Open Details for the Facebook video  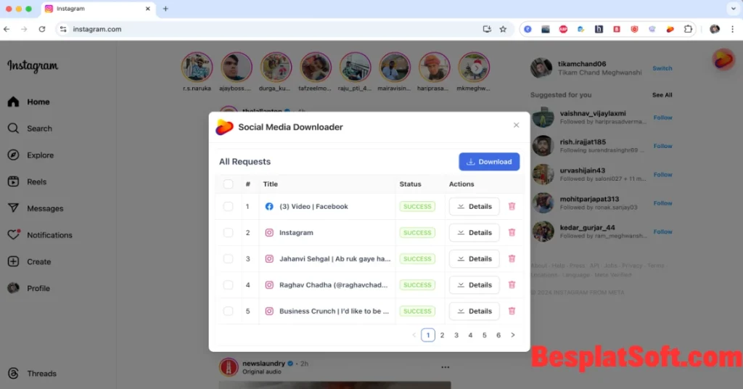[x=475, y=207]
